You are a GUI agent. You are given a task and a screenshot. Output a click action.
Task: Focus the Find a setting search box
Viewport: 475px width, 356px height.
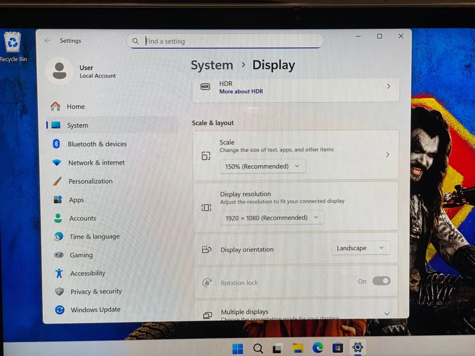[x=225, y=41]
